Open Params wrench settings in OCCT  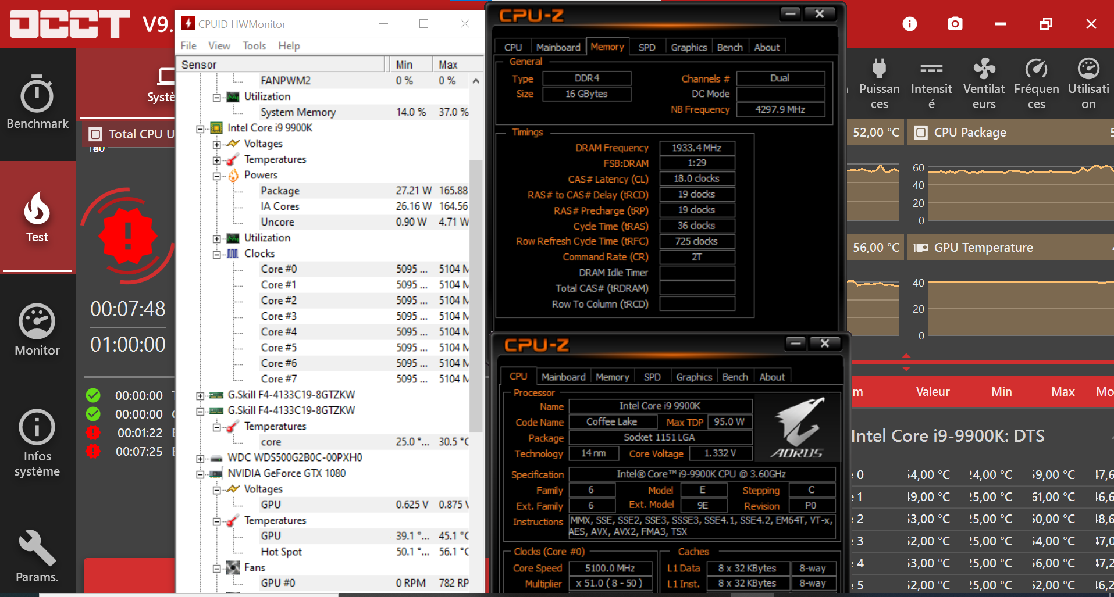coord(37,556)
